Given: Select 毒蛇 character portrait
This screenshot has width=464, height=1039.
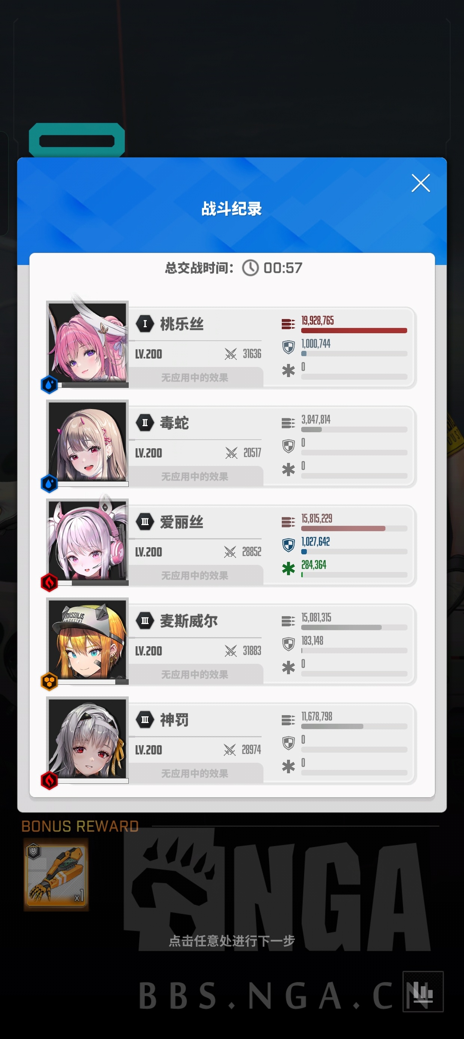Looking at the screenshot, I should 88,442.
